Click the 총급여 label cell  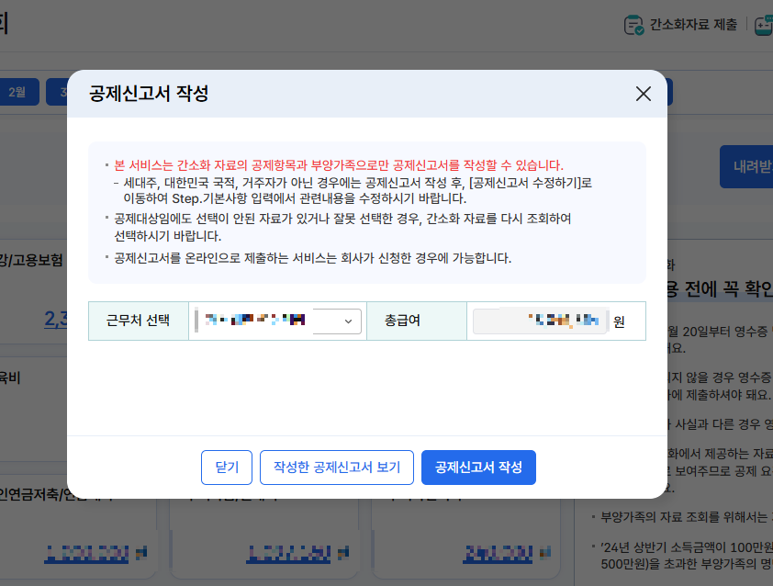417,321
